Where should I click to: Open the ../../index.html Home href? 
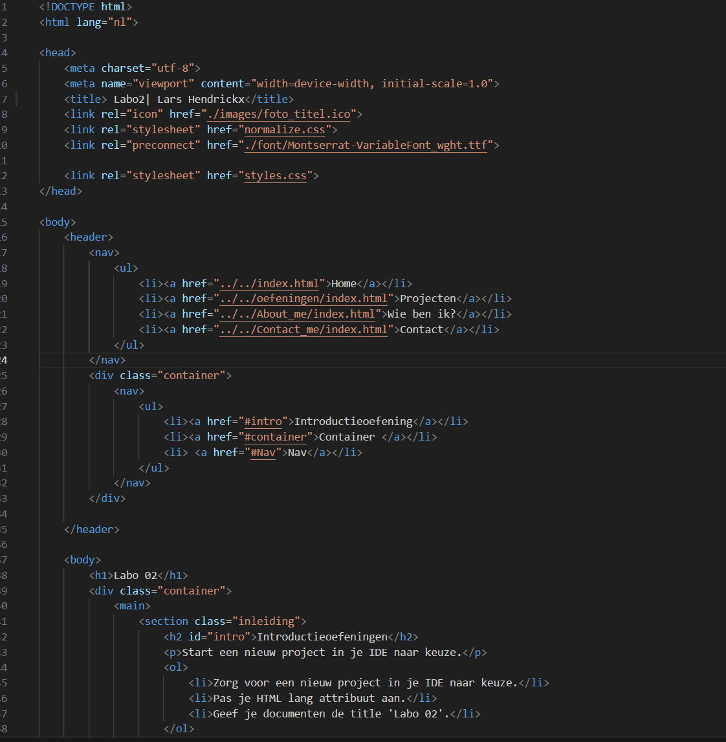(x=269, y=283)
